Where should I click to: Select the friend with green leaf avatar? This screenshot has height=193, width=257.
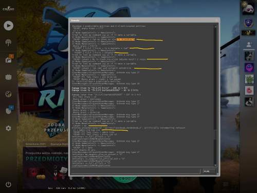(249, 79)
